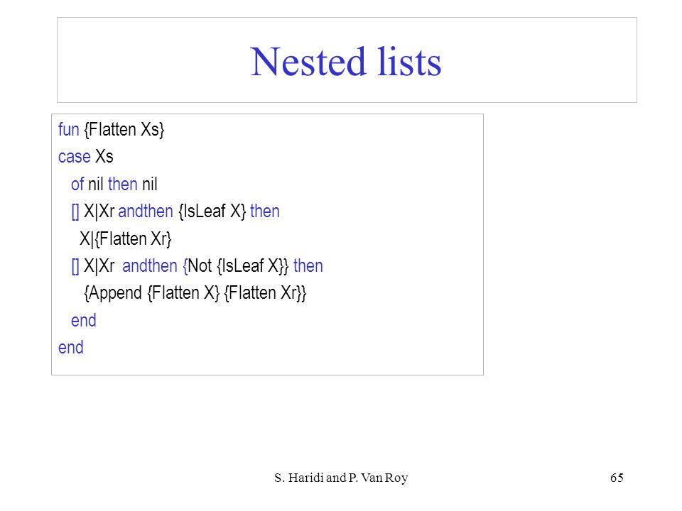Image resolution: width=682 pixels, height=511 pixels.
Task: Click 'X|{Flatten Xr}' expression line
Action: point(126,238)
